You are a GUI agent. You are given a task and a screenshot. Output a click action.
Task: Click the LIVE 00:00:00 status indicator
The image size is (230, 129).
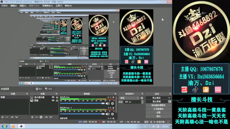pos(88,122)
